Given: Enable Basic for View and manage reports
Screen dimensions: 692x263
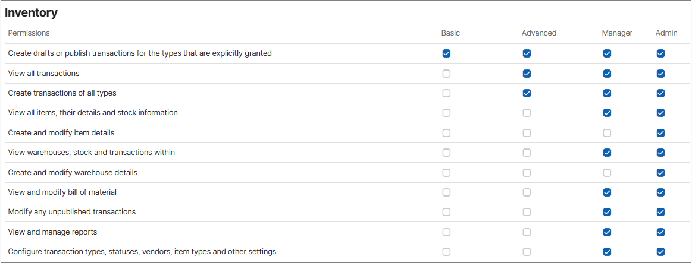Looking at the screenshot, I should coord(446,232).
